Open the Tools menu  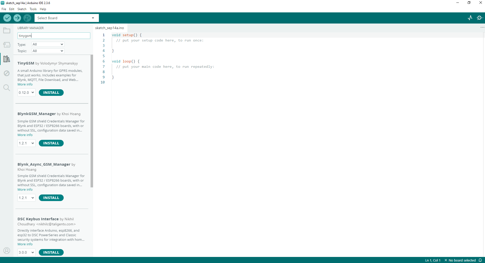point(33,9)
